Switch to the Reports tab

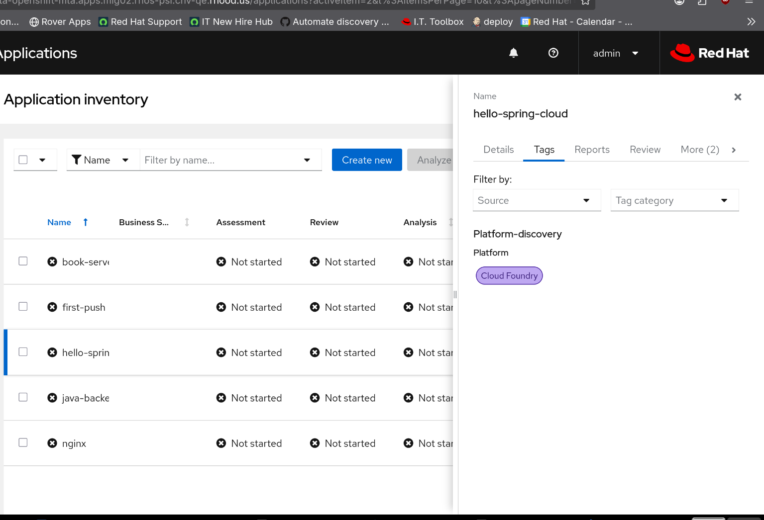(x=592, y=150)
